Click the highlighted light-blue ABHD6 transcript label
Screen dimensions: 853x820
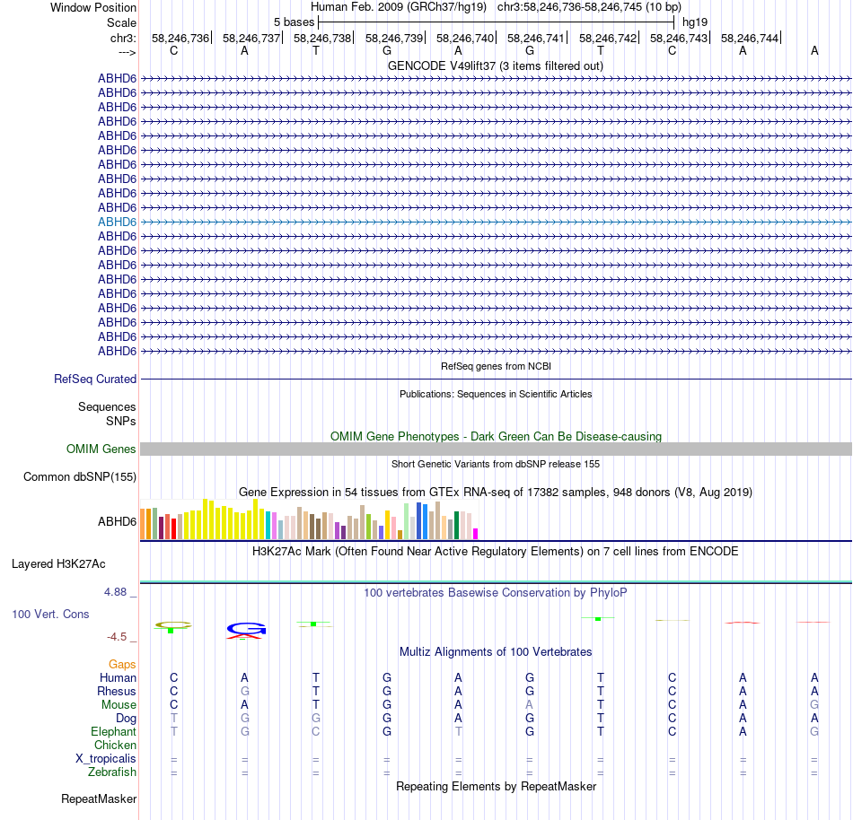pyautogui.click(x=117, y=222)
